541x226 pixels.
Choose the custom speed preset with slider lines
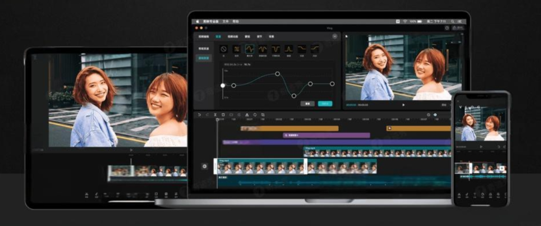[237, 49]
